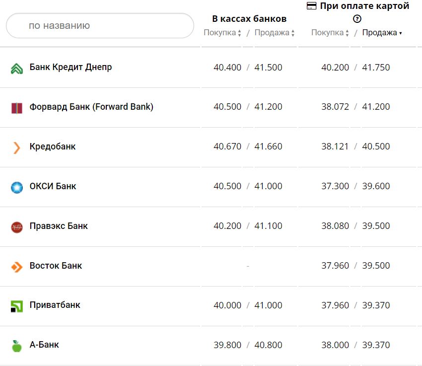Click the ОКСИ Банк blue logo
This screenshot has width=422, height=366.
17,187
